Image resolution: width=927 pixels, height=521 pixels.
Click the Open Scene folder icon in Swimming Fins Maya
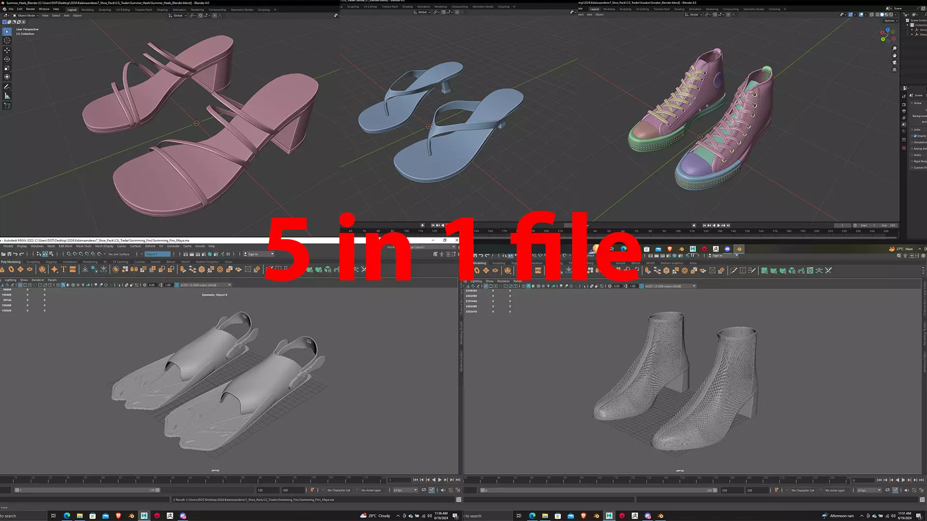3,254
